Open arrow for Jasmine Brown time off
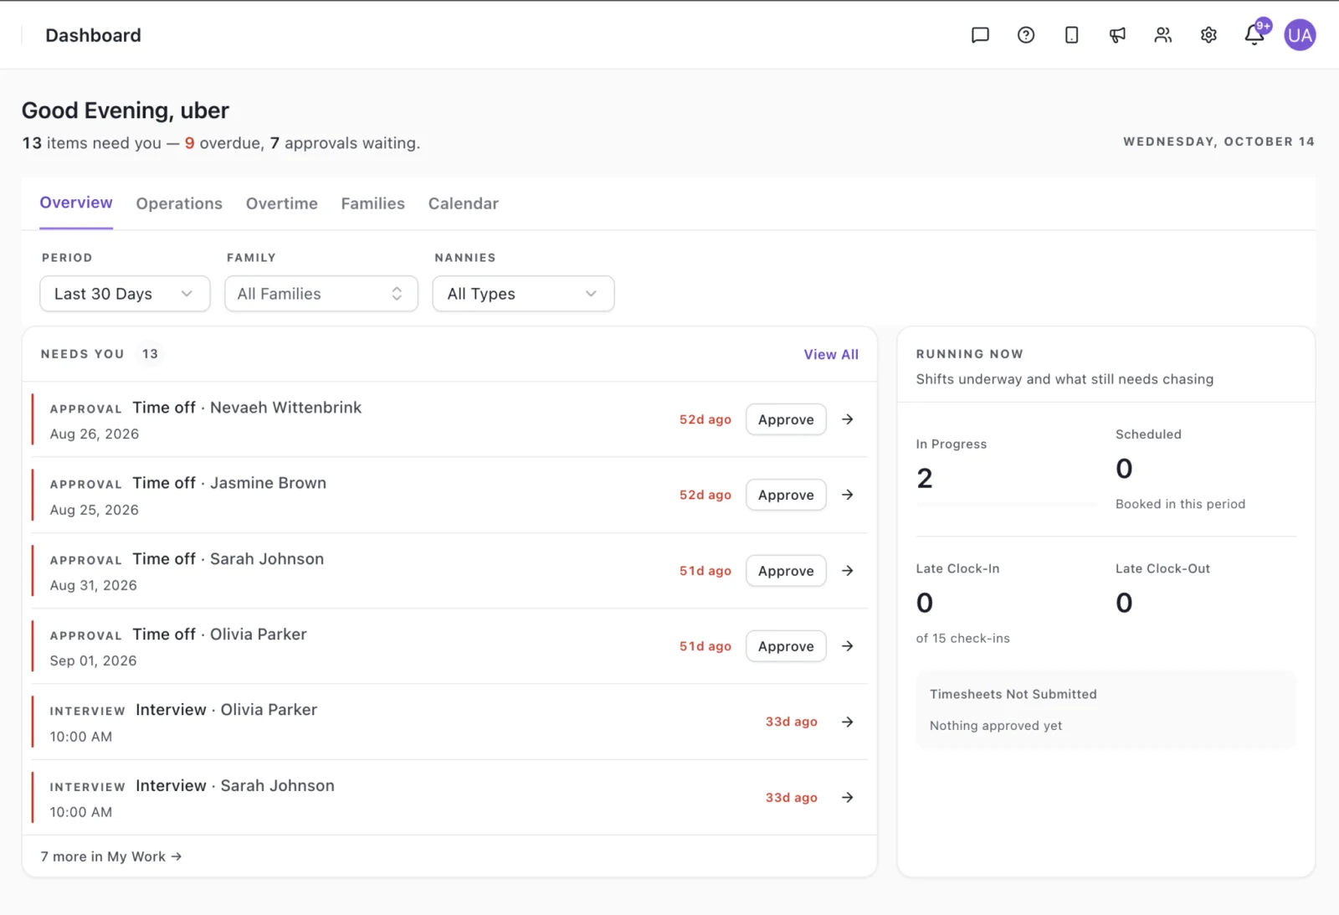This screenshot has width=1339, height=915. point(848,495)
